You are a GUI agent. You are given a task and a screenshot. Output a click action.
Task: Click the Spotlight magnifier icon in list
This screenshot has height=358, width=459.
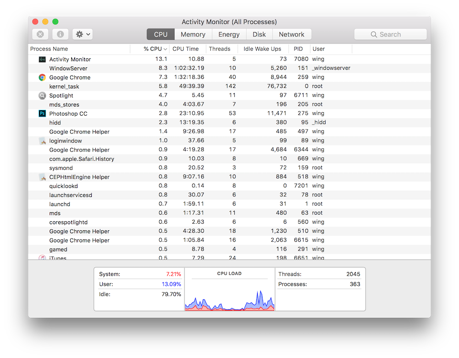(x=42, y=96)
